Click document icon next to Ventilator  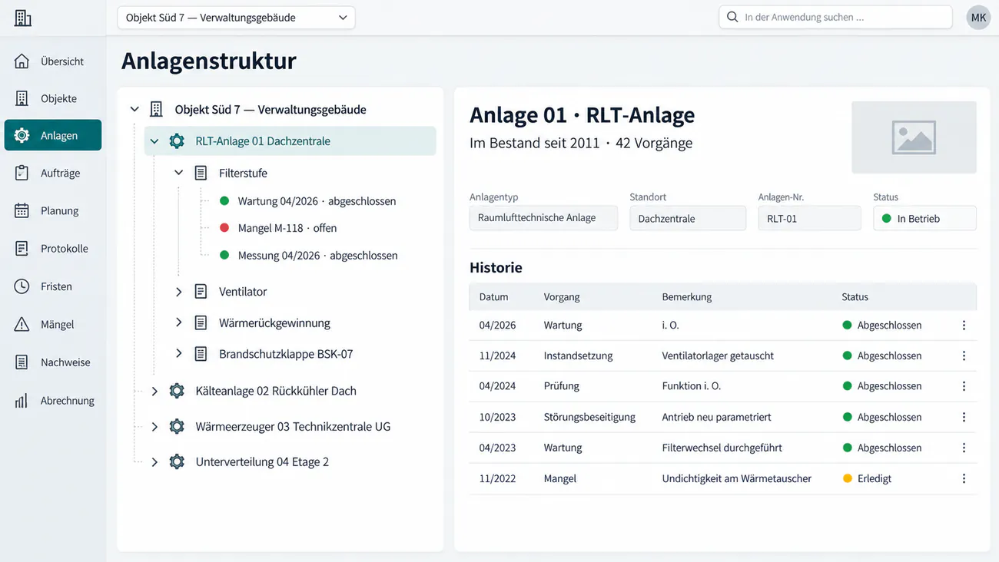(201, 292)
